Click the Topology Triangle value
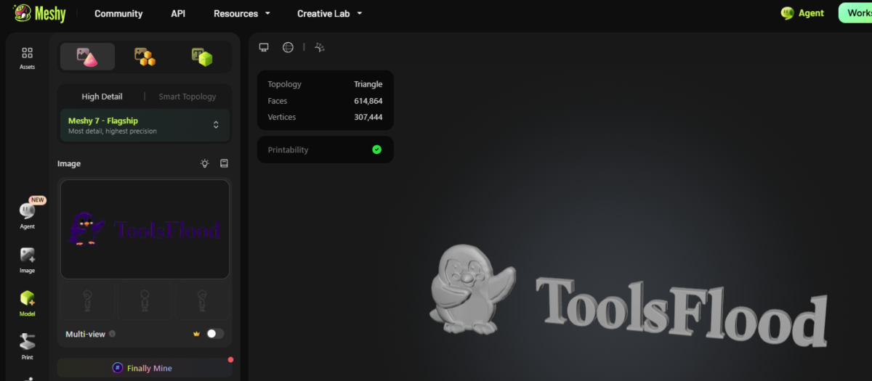The image size is (872, 381). tap(368, 84)
